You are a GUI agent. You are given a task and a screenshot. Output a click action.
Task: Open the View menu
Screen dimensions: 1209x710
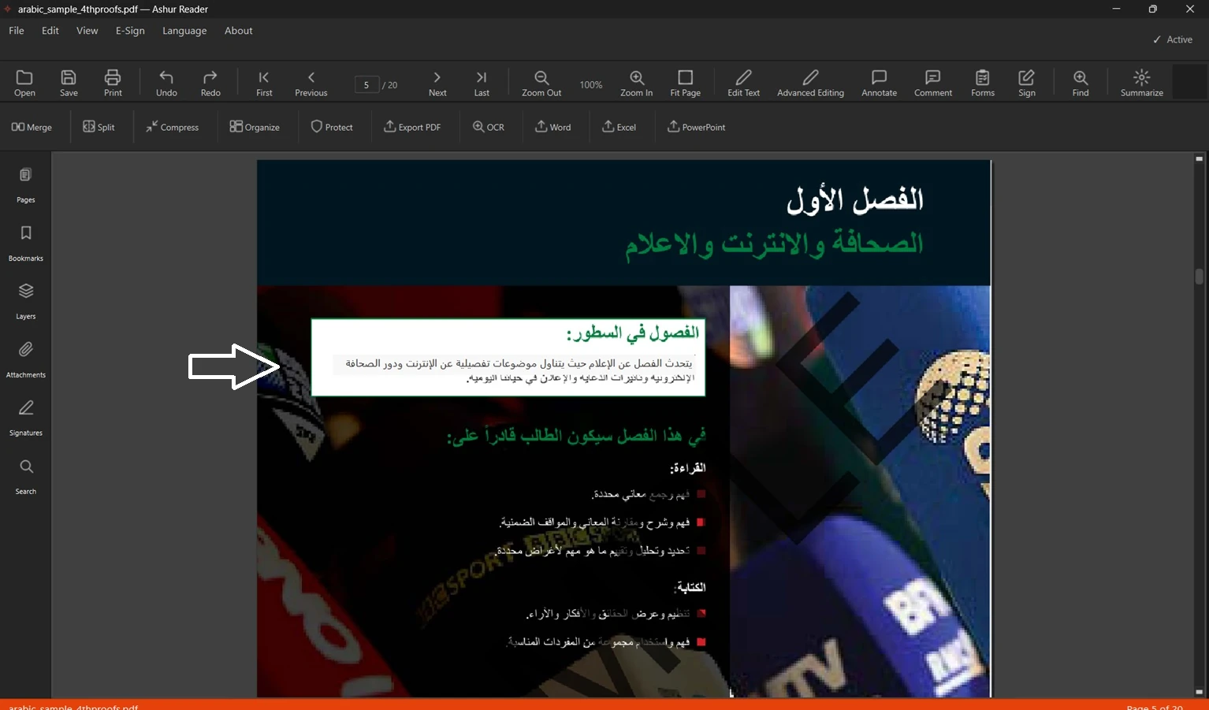pyautogui.click(x=87, y=31)
